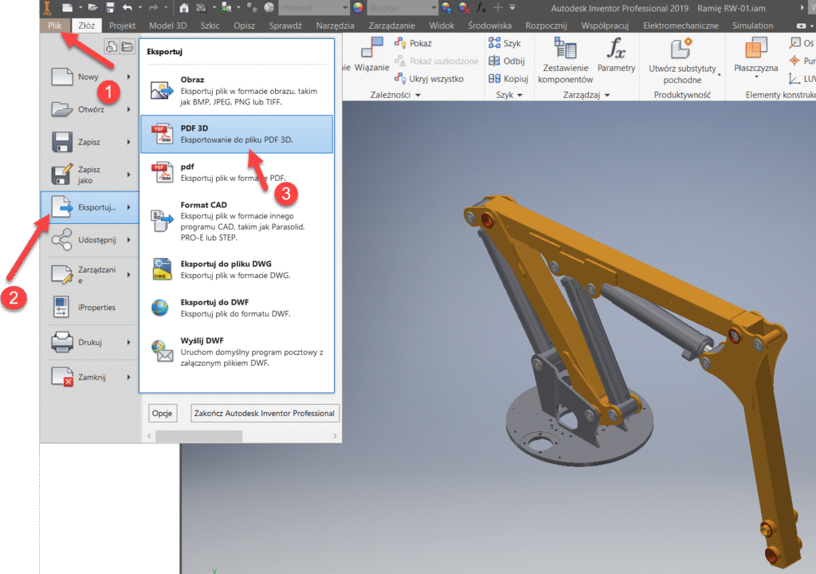Select Eksportuj do pliku DWG
Viewport: 816px width, 574px height.
236,269
